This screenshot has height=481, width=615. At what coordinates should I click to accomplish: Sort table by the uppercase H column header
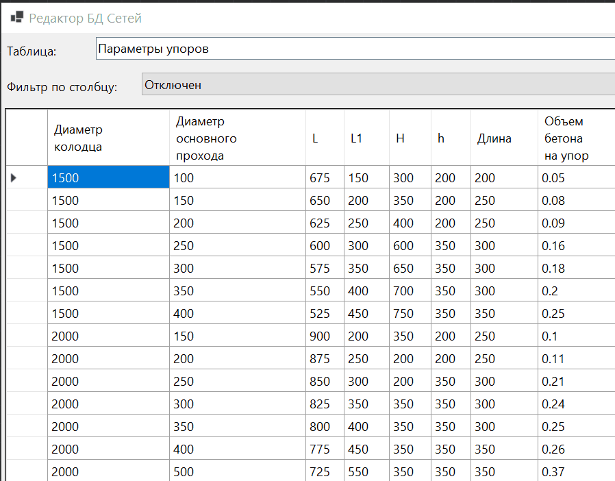(410, 138)
